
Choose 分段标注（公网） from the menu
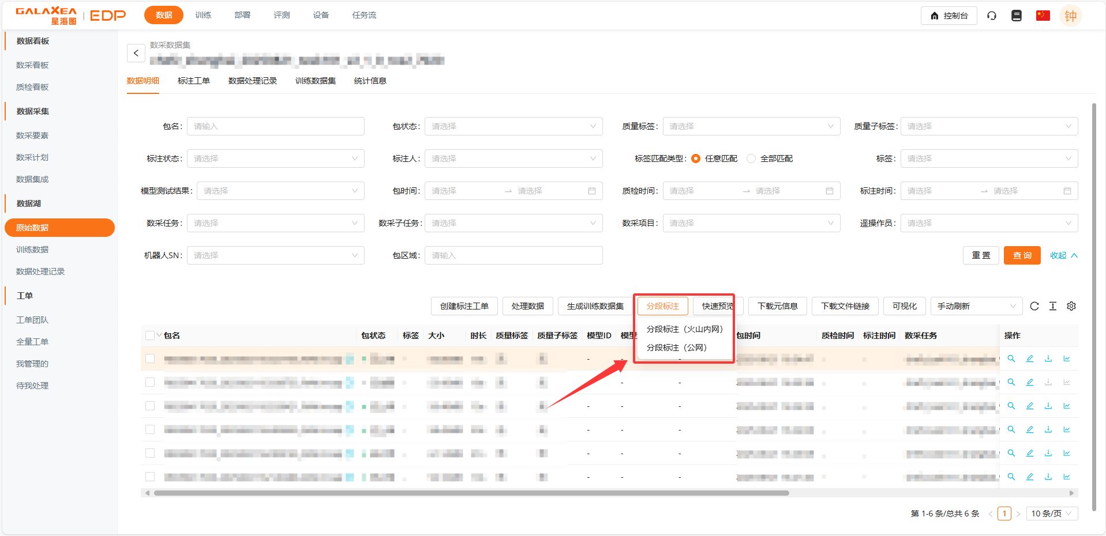676,348
